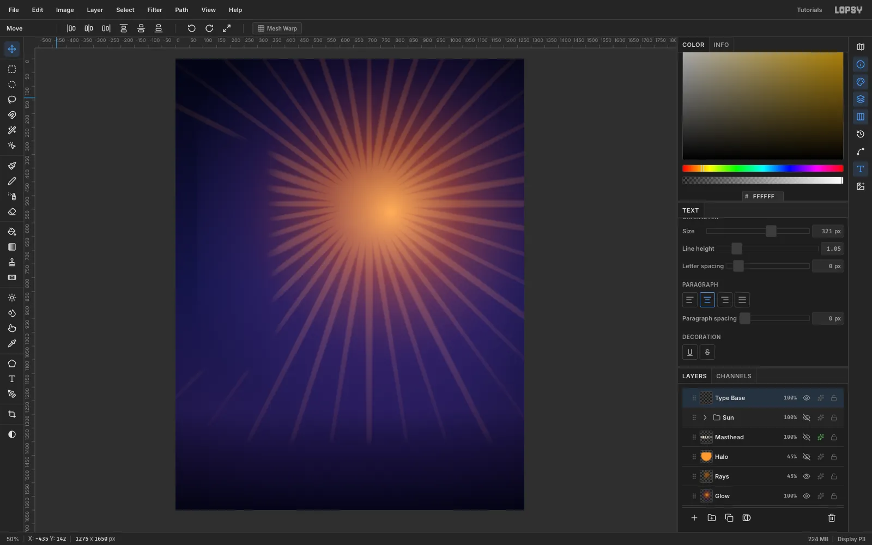
Task: Apply strikethrough text decoration
Action: coord(707,352)
